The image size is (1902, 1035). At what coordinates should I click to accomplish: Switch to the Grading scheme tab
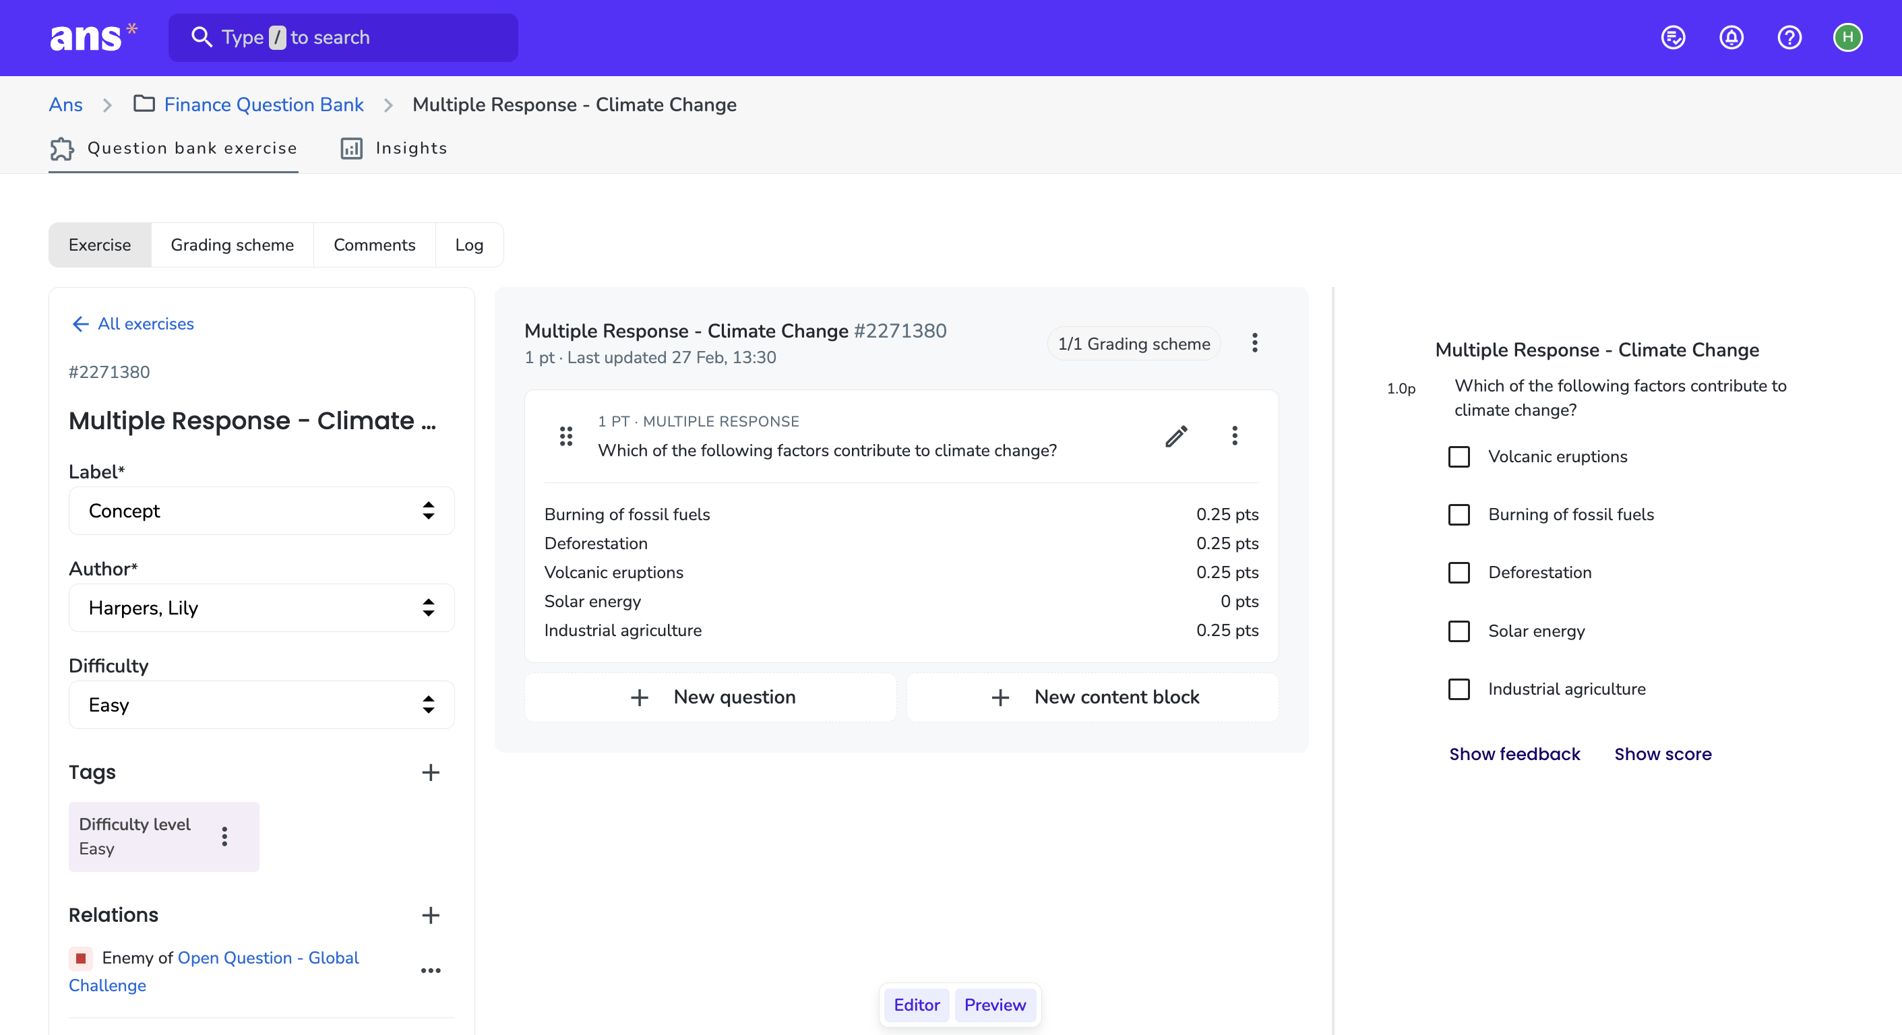click(232, 245)
